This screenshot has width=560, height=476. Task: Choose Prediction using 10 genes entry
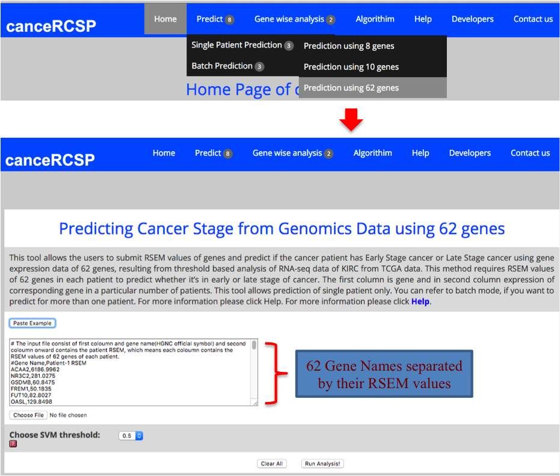[x=351, y=67]
